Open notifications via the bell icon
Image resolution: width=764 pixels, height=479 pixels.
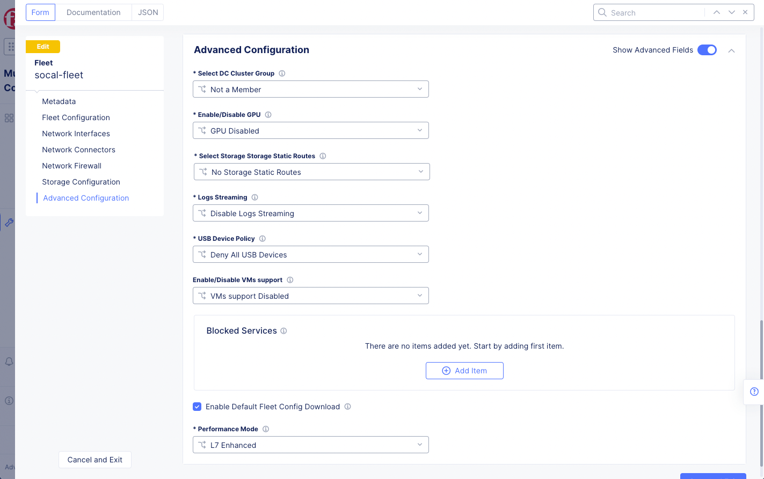9,362
